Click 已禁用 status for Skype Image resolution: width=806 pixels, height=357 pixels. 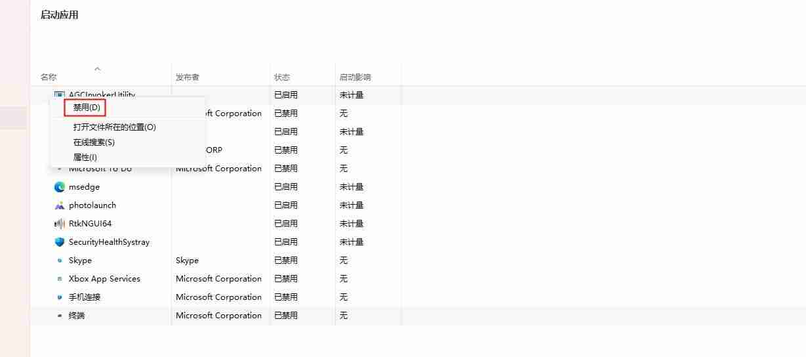[x=286, y=261]
